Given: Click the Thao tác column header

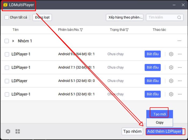Looking at the screenshot, I should [159, 30].
